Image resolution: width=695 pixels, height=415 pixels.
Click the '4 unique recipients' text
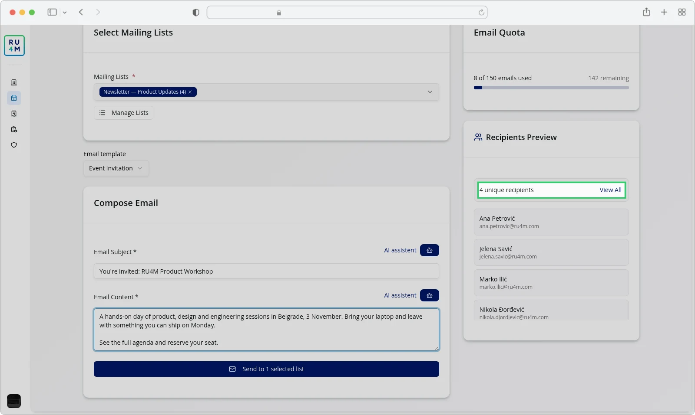[506, 190]
